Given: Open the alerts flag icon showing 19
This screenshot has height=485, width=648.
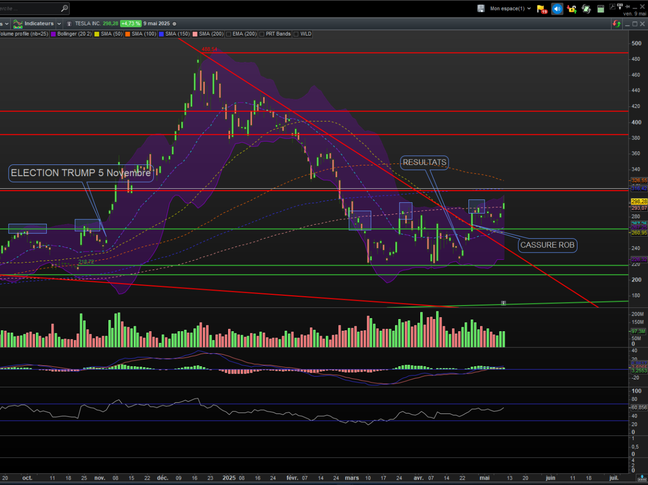Looking at the screenshot, I should (541, 9).
